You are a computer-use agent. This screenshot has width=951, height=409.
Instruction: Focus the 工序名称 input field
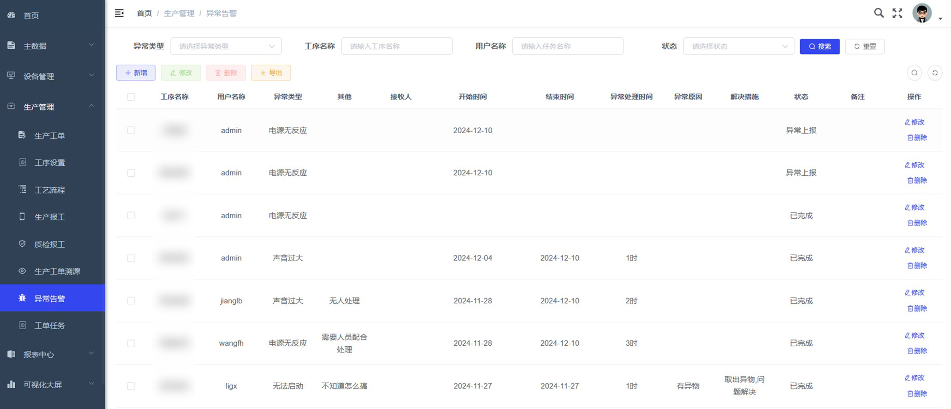click(x=397, y=46)
